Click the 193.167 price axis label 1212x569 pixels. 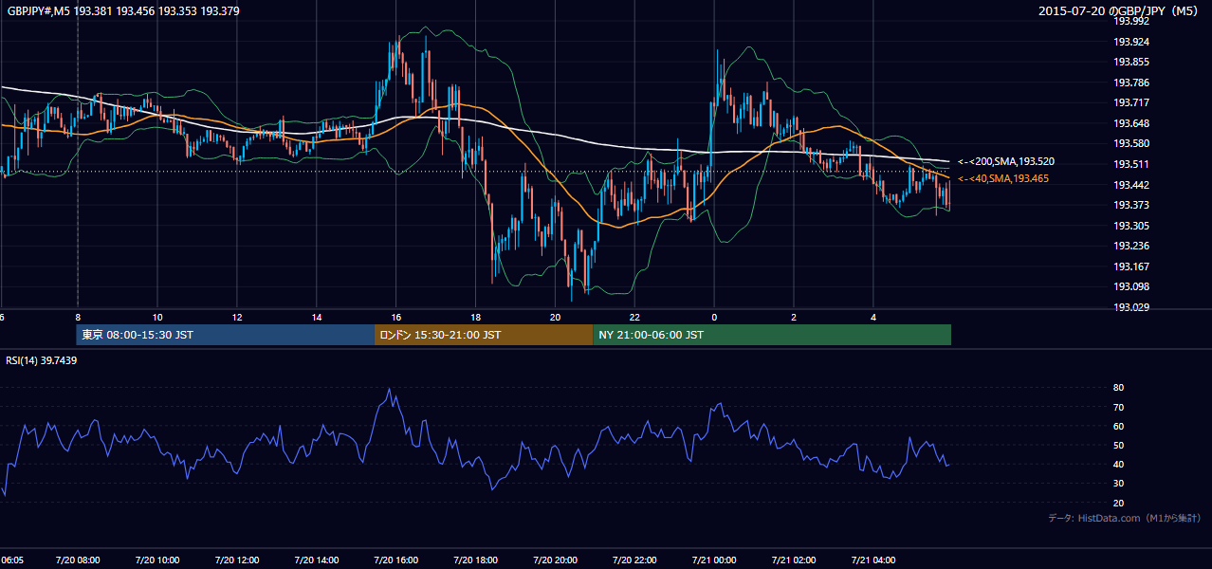[1130, 266]
